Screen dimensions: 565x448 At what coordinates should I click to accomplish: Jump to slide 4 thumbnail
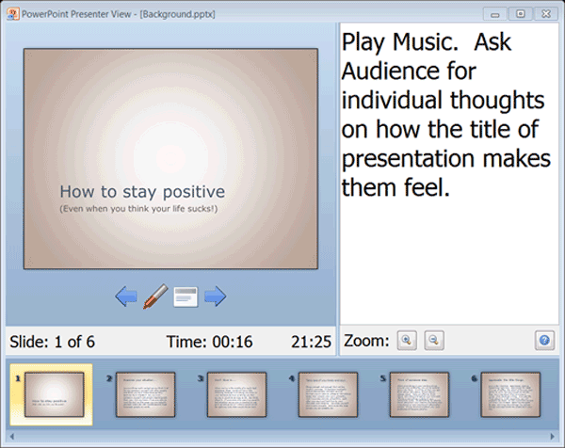tap(329, 394)
